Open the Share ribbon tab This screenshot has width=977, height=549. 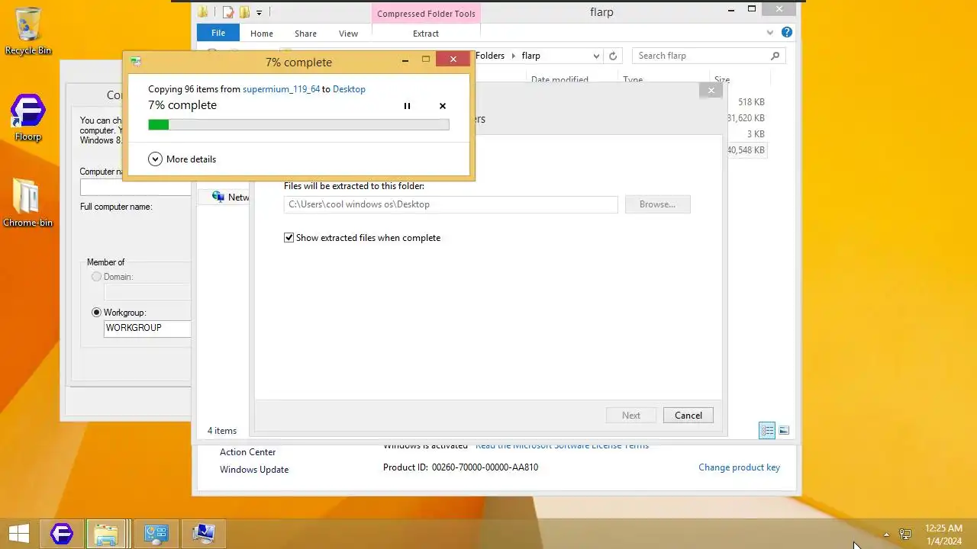click(x=305, y=34)
